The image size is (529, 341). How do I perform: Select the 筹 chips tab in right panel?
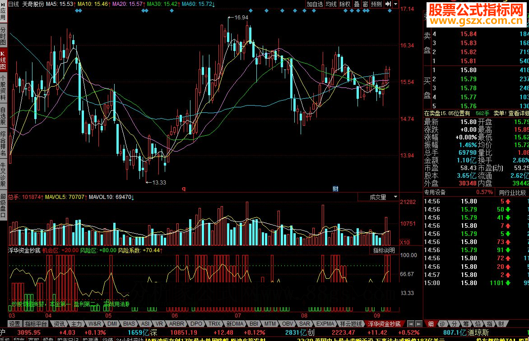tap(465, 324)
